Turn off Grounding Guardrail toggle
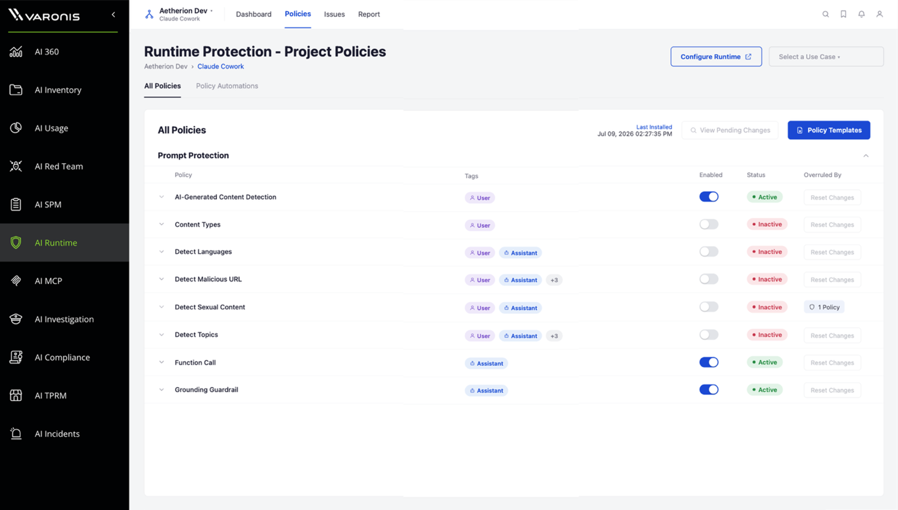This screenshot has height=510, width=898. click(709, 389)
